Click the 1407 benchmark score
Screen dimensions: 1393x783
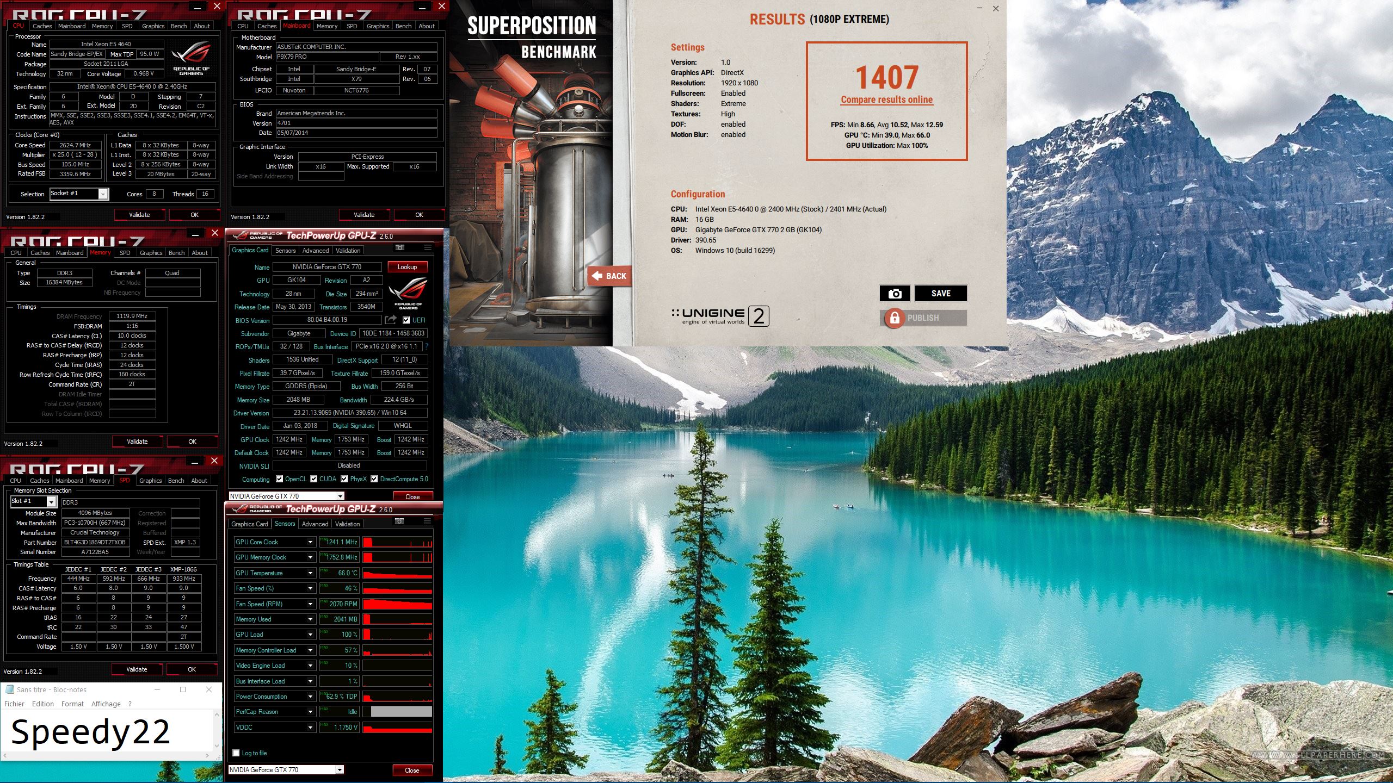(x=887, y=77)
